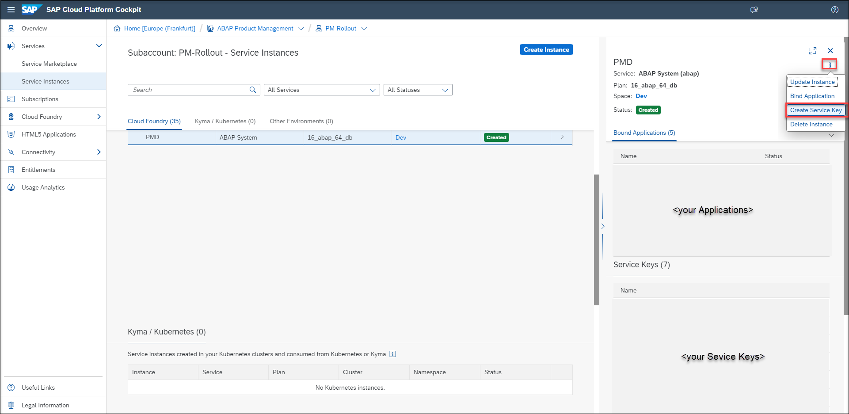Click the Usage Analytics sidebar icon
Viewport: 849px width, 414px height.
coord(11,187)
